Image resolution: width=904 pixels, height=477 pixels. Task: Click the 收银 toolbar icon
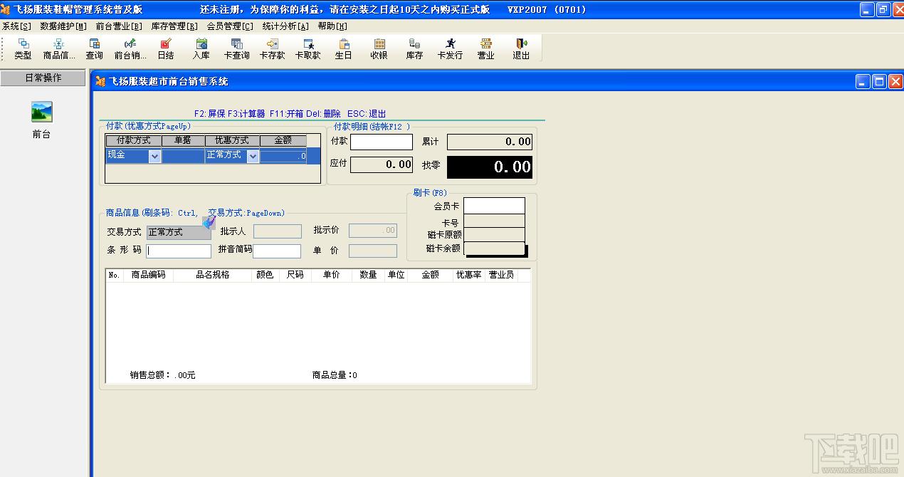coord(379,48)
